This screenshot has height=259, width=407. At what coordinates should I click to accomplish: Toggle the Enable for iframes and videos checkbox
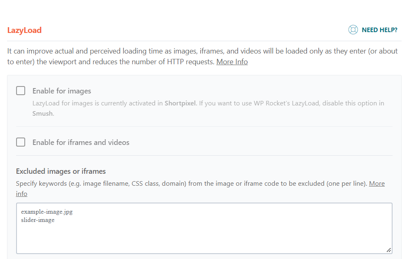point(21,142)
